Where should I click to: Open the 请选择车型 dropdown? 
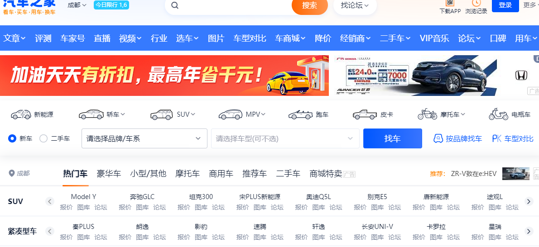[x=285, y=138]
